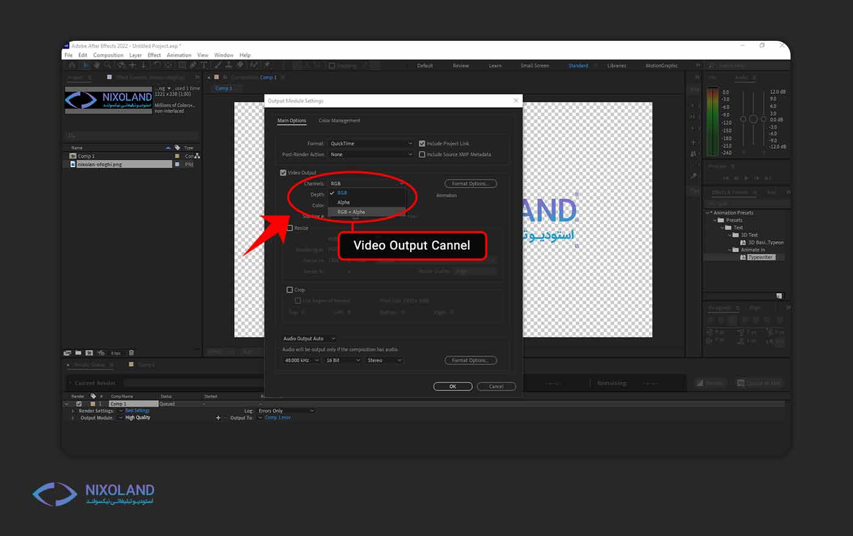This screenshot has width=853, height=536.
Task: Create a new folder in Project panel
Action: click(x=78, y=353)
